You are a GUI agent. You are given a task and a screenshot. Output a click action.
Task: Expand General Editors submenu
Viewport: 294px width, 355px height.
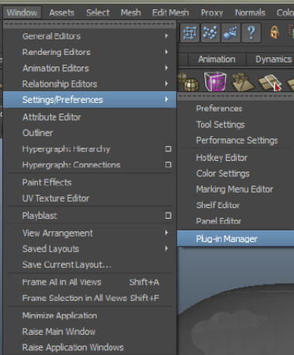click(90, 36)
